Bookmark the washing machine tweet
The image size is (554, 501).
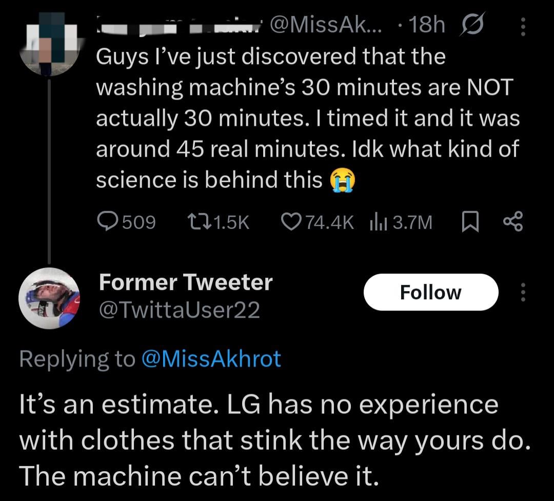(470, 222)
